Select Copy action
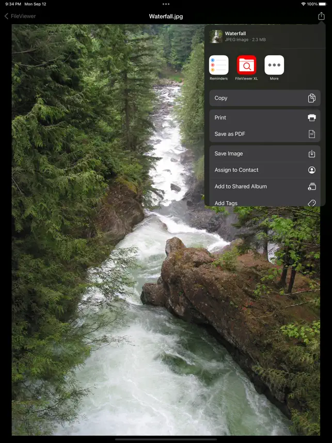This screenshot has height=443, width=332. click(265, 98)
